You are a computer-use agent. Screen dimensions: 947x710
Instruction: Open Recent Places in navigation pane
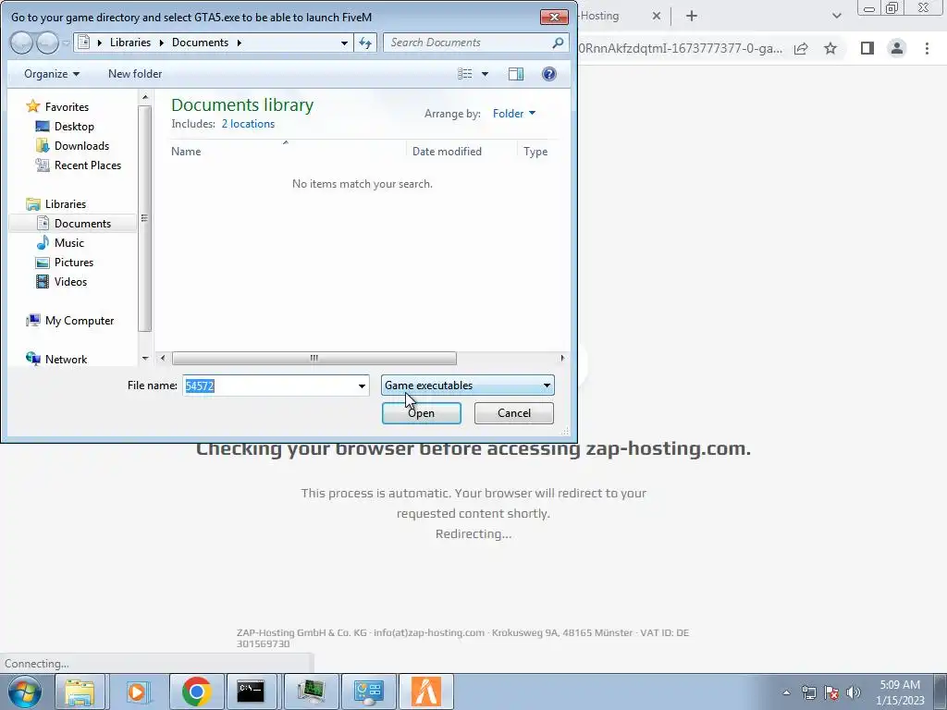pyautogui.click(x=87, y=165)
